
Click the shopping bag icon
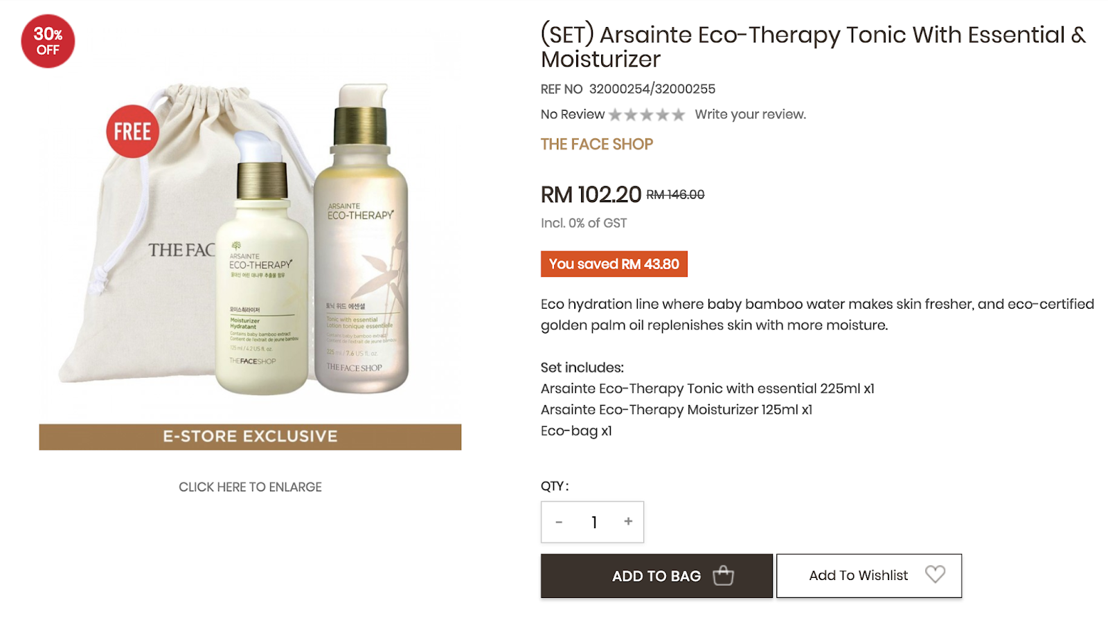pyautogui.click(x=723, y=575)
